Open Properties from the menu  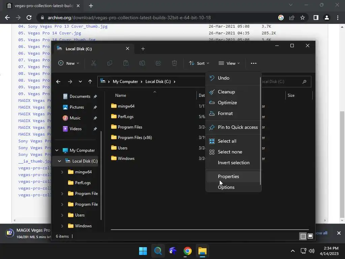pyautogui.click(x=233, y=177)
